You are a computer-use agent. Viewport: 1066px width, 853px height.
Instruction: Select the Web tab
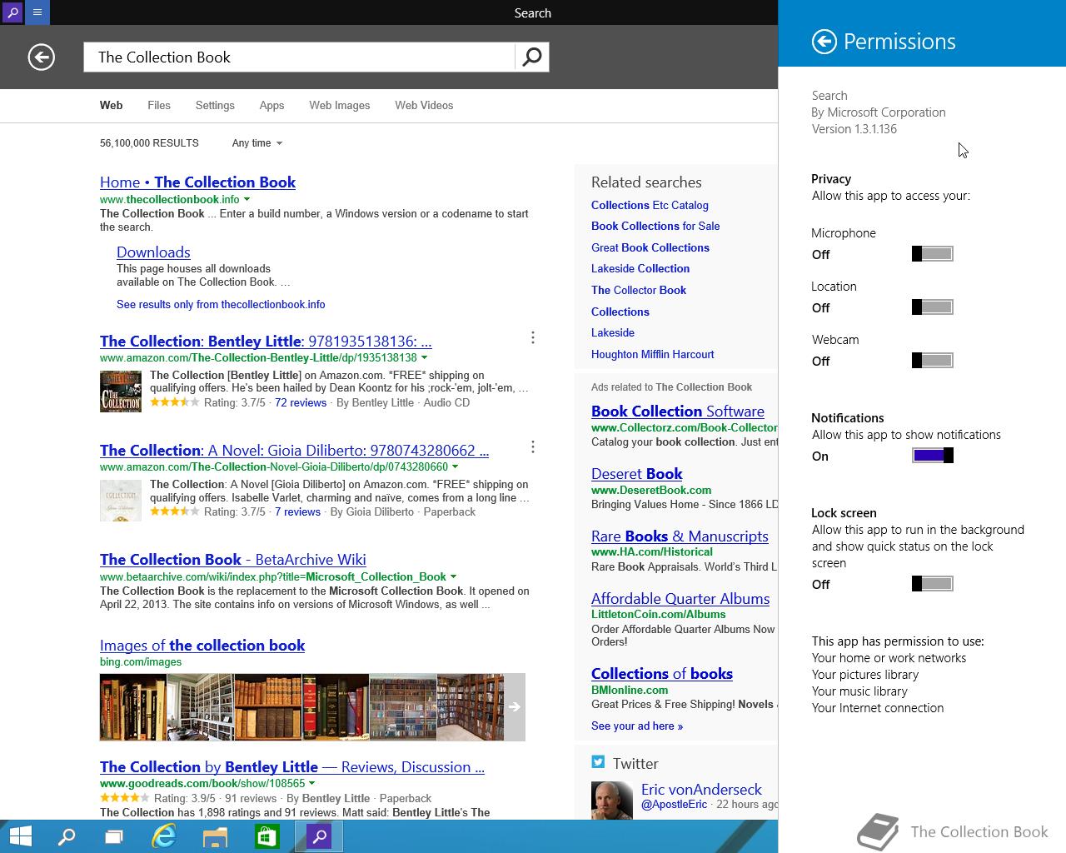click(111, 106)
